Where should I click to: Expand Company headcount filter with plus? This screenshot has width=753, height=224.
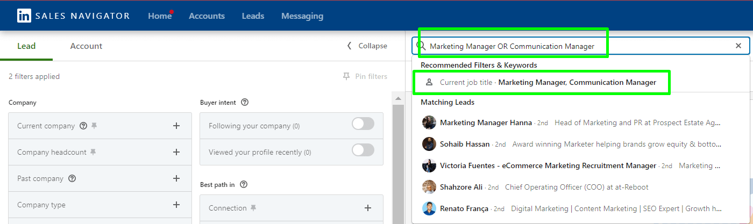[x=176, y=152]
